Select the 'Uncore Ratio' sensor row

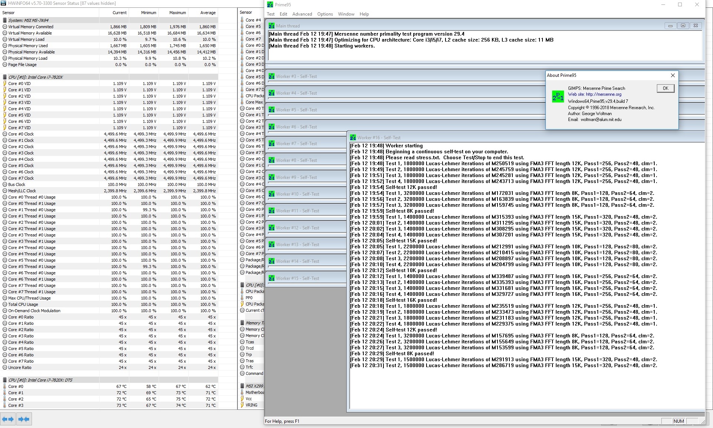tap(109, 367)
